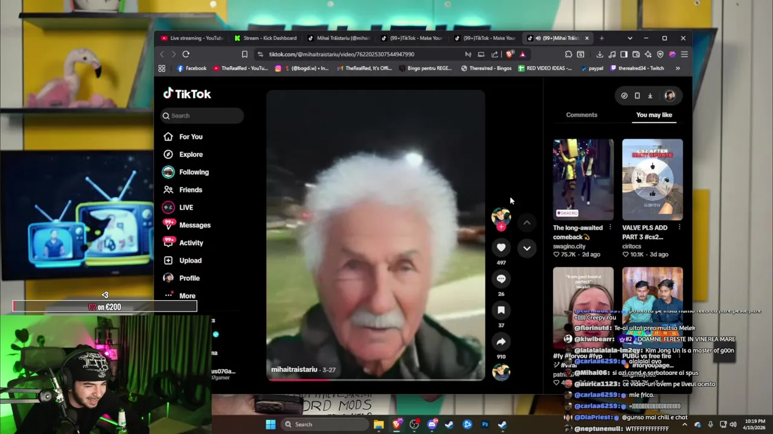Open a new browser tab

pos(601,38)
